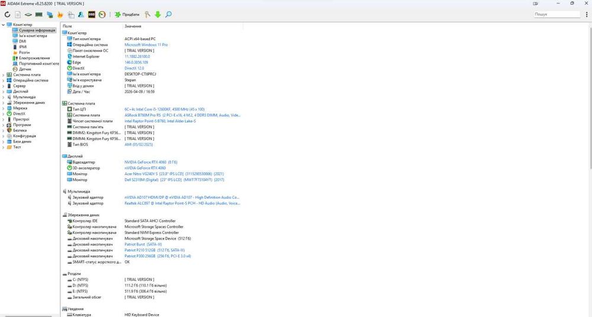
Task: Open the IPMI tree entry
Action: click(23, 47)
